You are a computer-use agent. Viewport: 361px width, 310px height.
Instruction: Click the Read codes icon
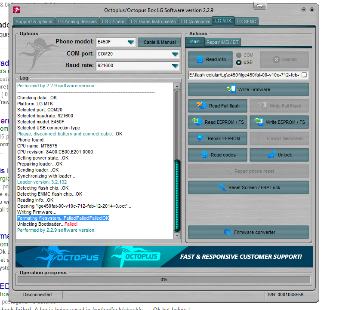coord(204,155)
